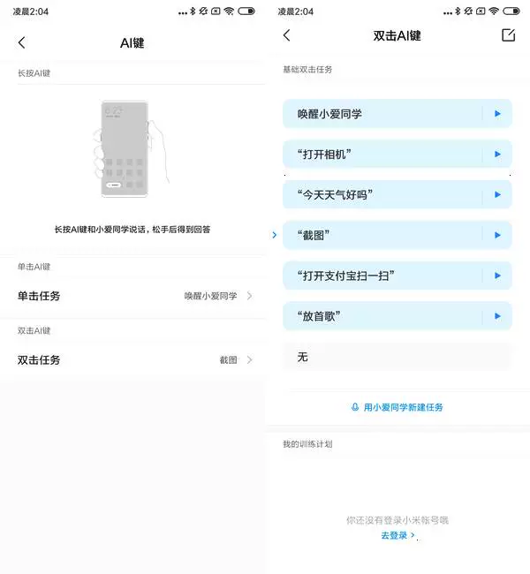The image size is (530, 574).
Task: Play the “打开相机” task preview
Action: 497,155
